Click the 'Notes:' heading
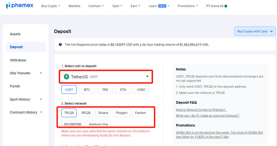Viewport: 277px width, 146px height. coord(181,69)
